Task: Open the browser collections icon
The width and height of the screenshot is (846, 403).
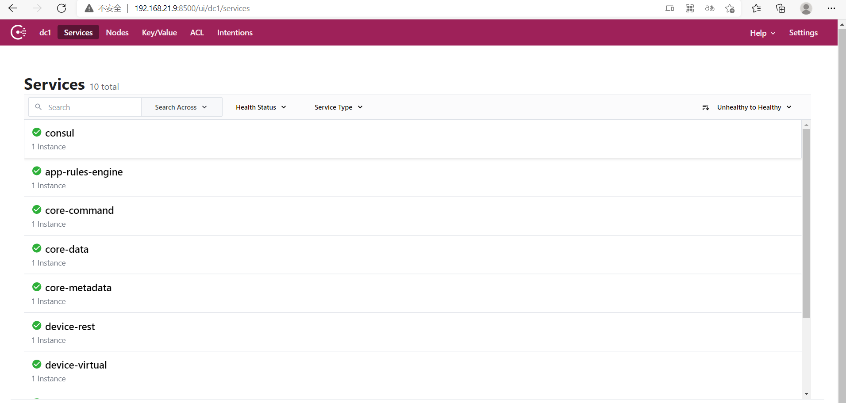Action: coord(781,8)
